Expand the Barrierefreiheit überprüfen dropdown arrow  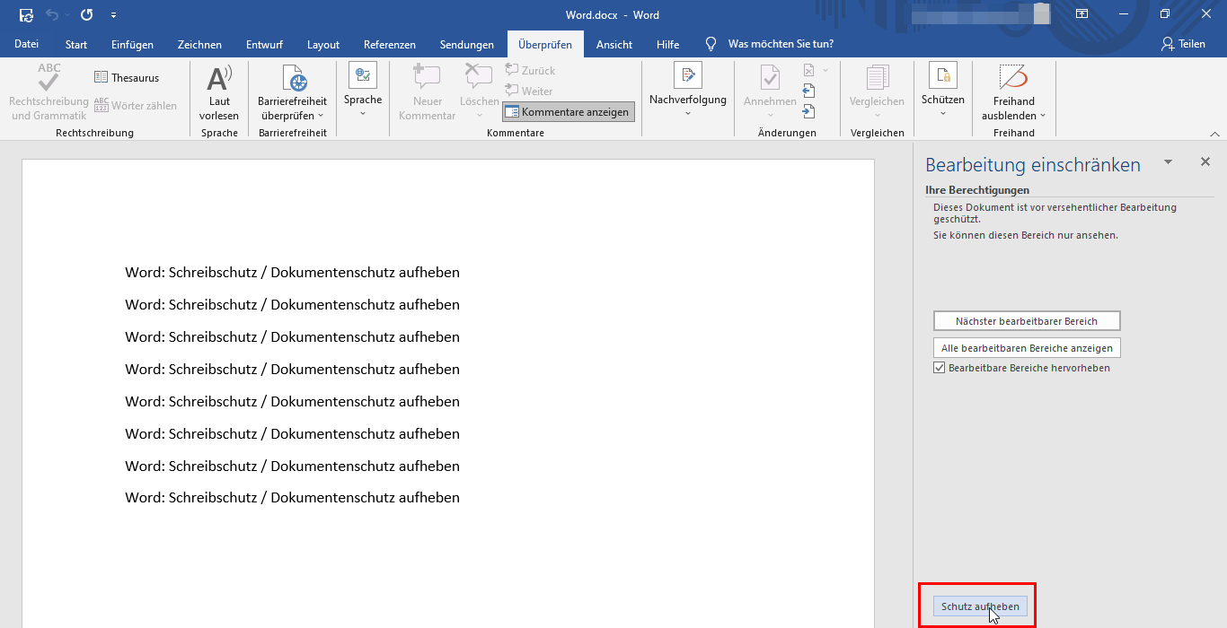[321, 117]
